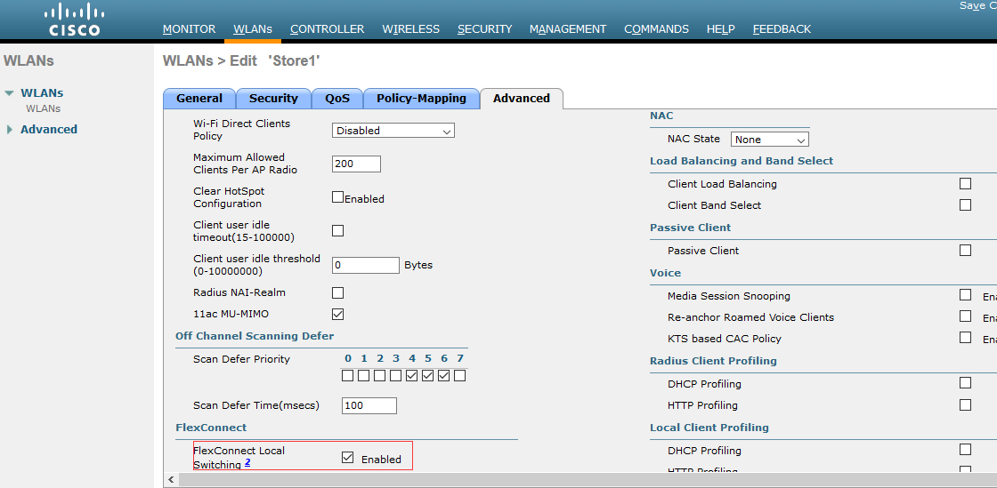Open Wi-Fi Direct Clients Policy dropdown
The image size is (997, 488).
(393, 131)
